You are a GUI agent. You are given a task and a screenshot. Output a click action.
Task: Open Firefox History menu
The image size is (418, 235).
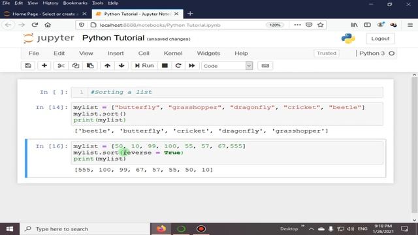(x=50, y=3)
